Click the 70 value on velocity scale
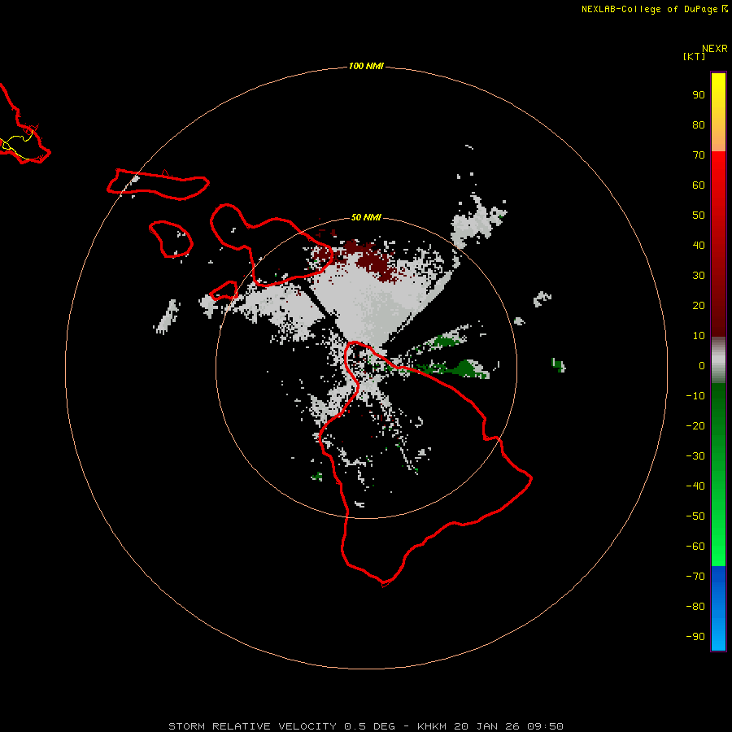 click(699, 155)
